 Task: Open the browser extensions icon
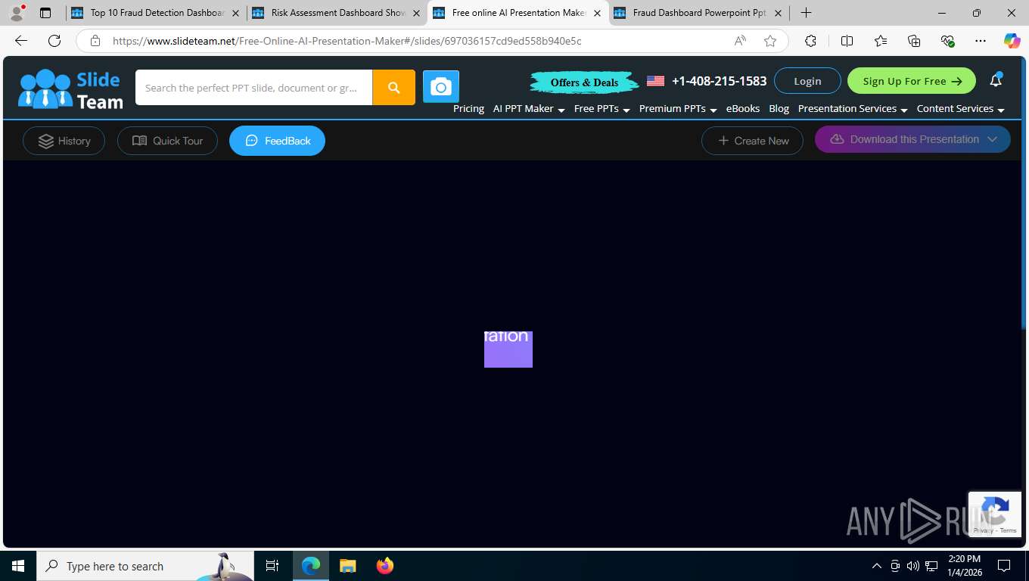coord(810,41)
